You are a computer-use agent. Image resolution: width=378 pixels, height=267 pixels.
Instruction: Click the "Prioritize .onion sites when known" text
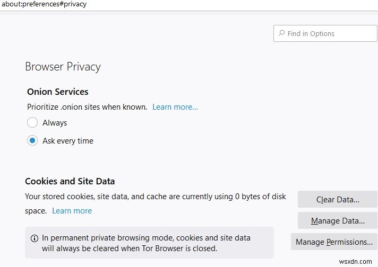tap(87, 107)
